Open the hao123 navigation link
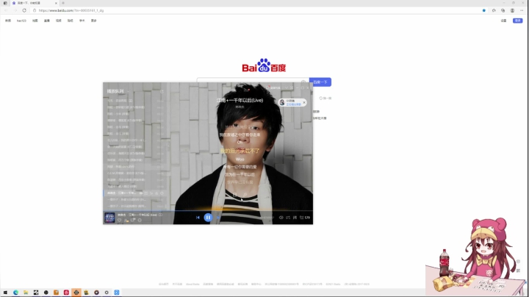 pos(21,21)
